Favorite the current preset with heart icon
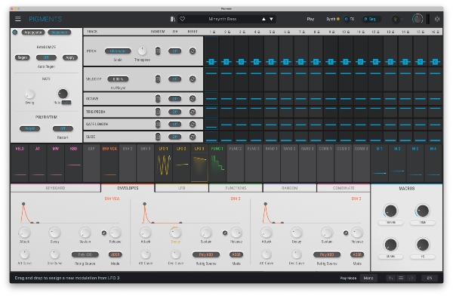Viewport: 453px width, 296px height. pyautogui.click(x=182, y=19)
